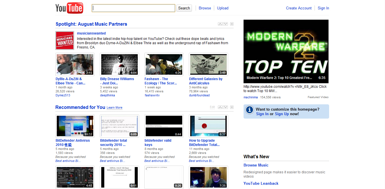Open Bitdefender total security 2010 thumbnail
Image resolution: width=385 pixels, height=189 pixels.
click(119, 126)
